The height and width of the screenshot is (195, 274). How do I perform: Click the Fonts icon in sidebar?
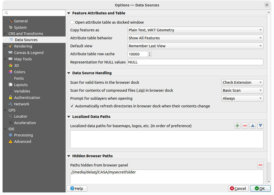tap(11, 78)
